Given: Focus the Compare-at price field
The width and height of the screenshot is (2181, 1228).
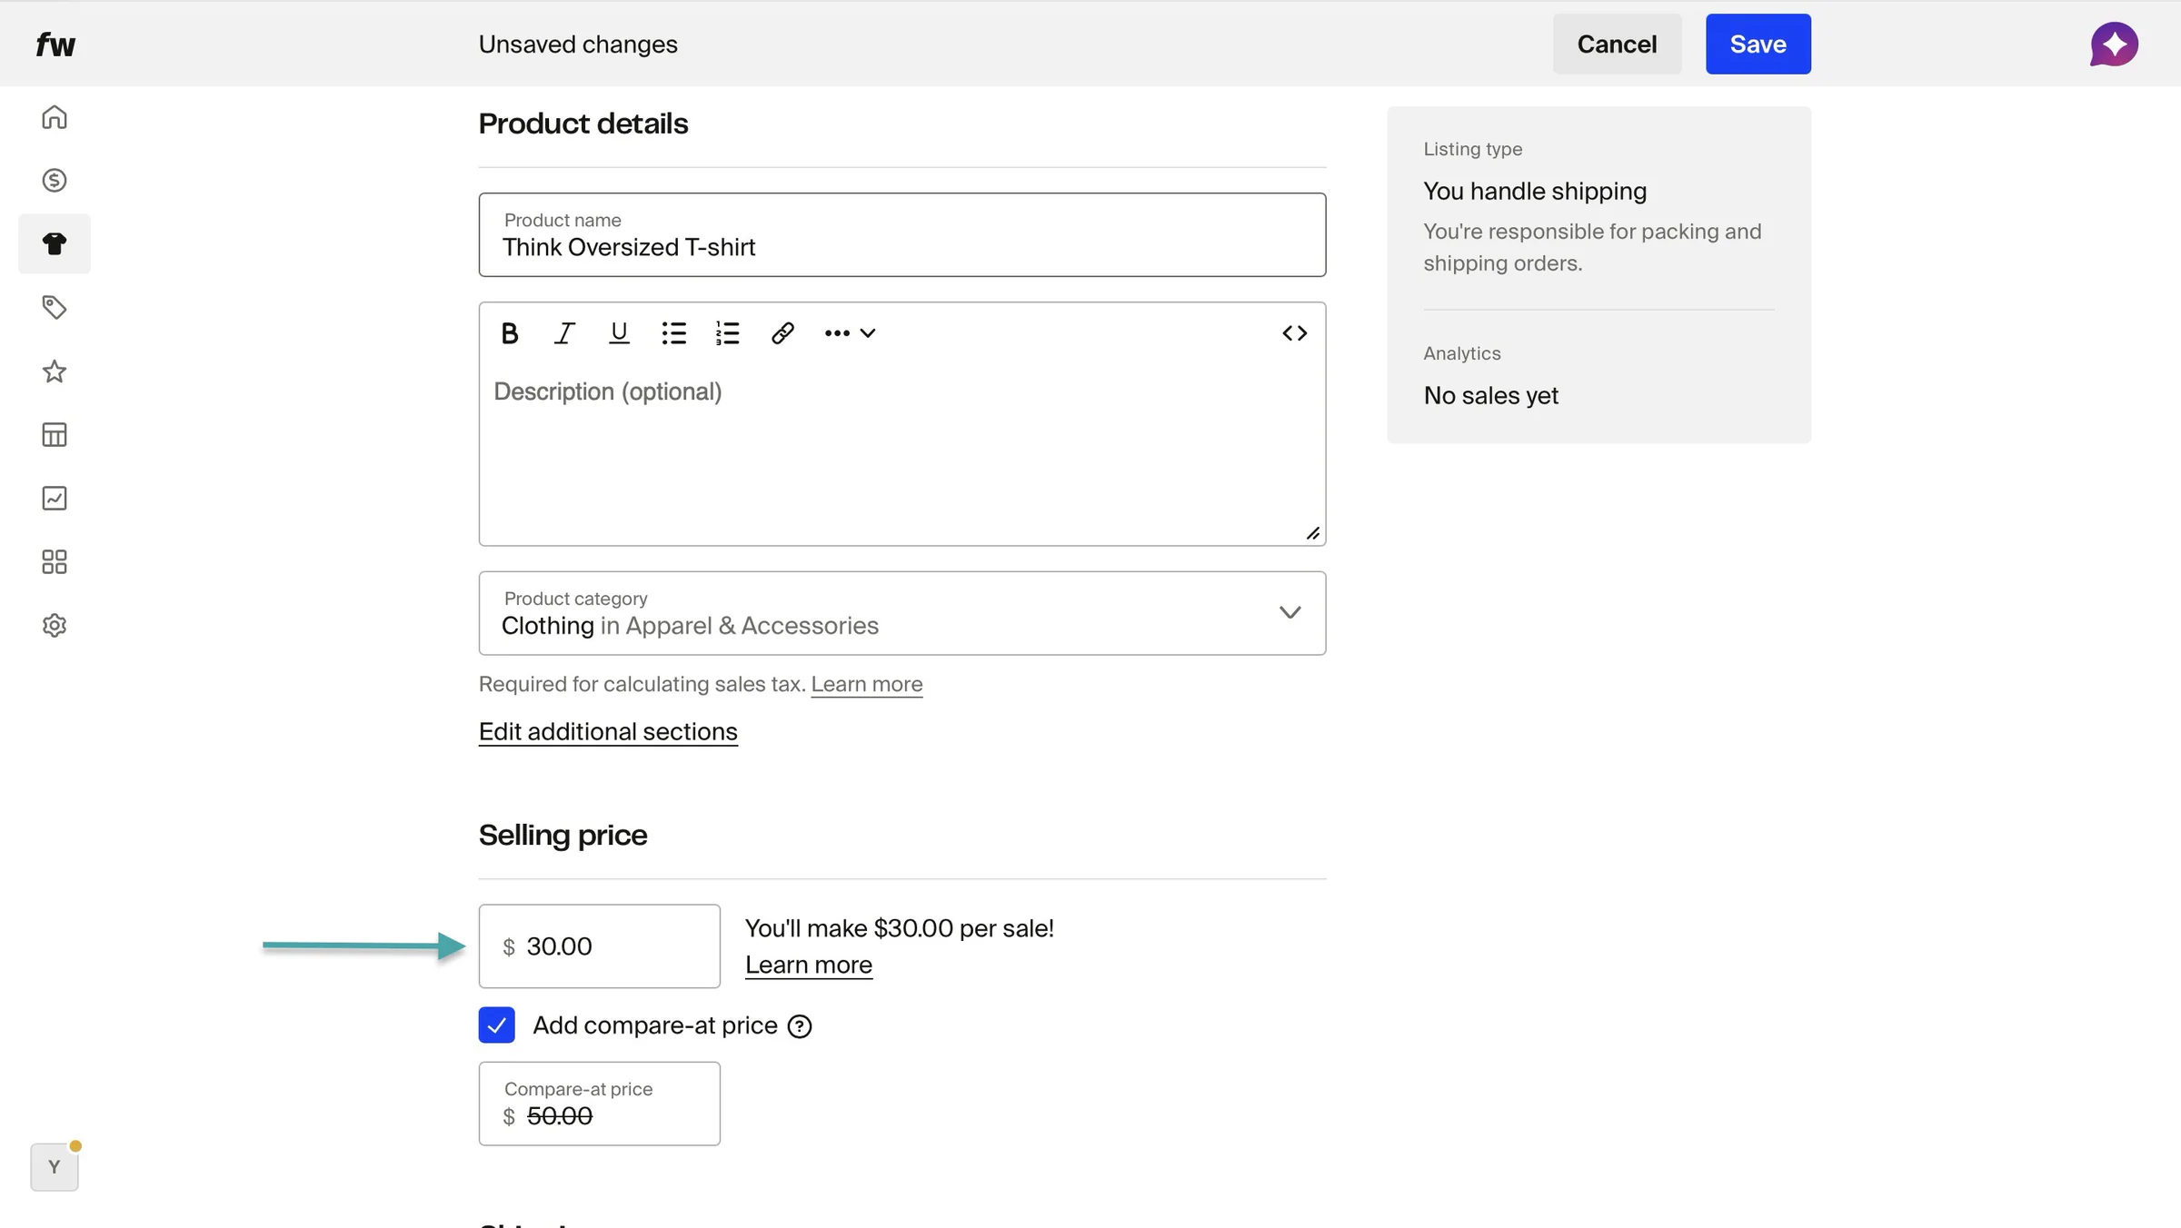Looking at the screenshot, I should click(600, 1104).
